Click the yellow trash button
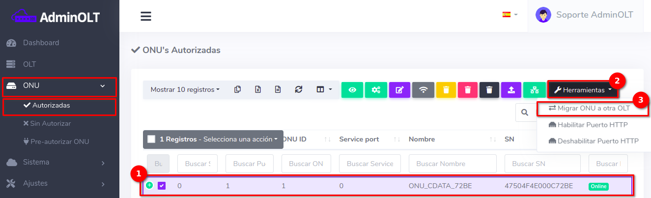Image resolution: width=651 pixels, height=198 pixels. [x=446, y=90]
